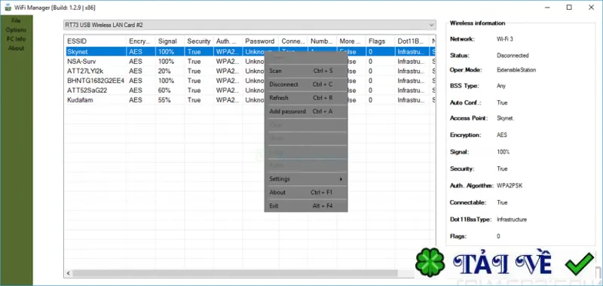The height and width of the screenshot is (286, 603).
Task: Choose About in the context menu
Action: [306, 193]
